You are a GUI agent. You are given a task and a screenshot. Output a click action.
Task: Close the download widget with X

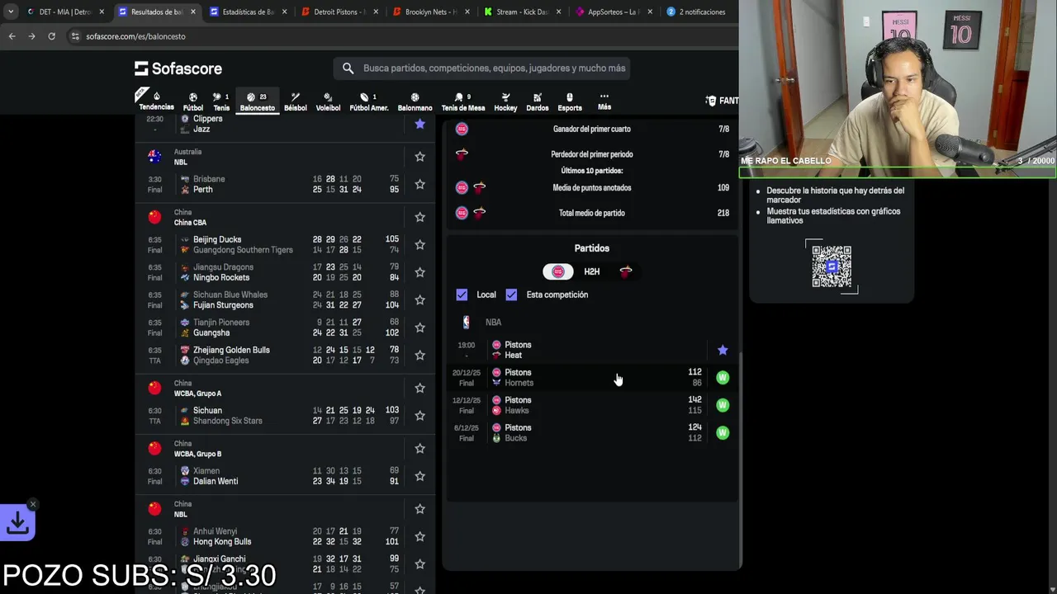pos(33,504)
